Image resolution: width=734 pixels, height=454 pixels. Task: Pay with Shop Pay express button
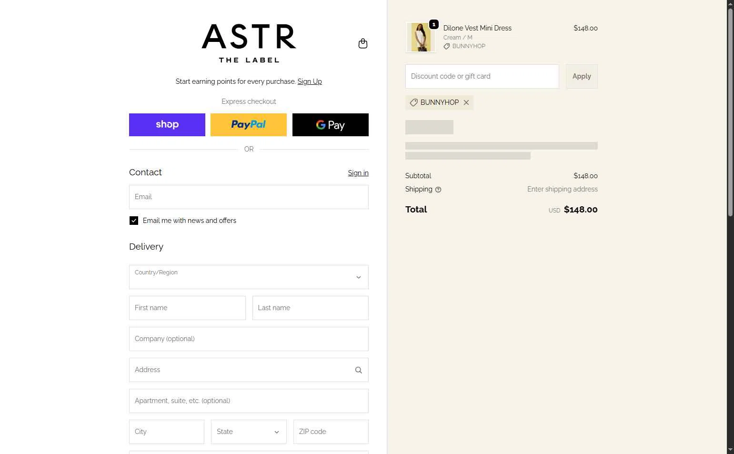pyautogui.click(x=167, y=125)
